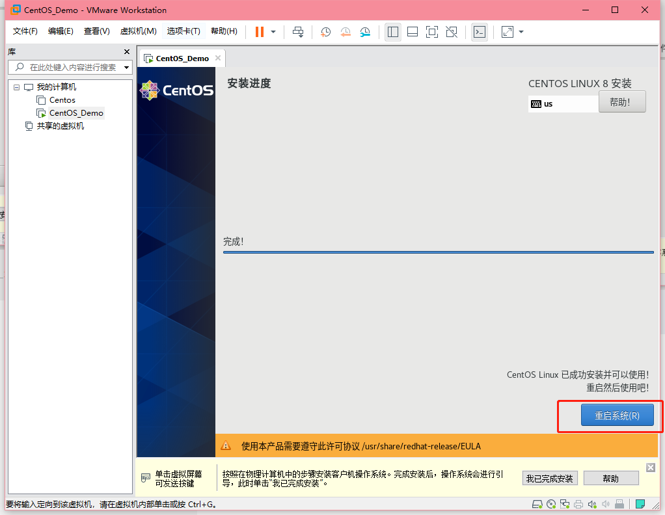
Task: Click the CentOS logo in installer sidebar
Action: click(176, 90)
